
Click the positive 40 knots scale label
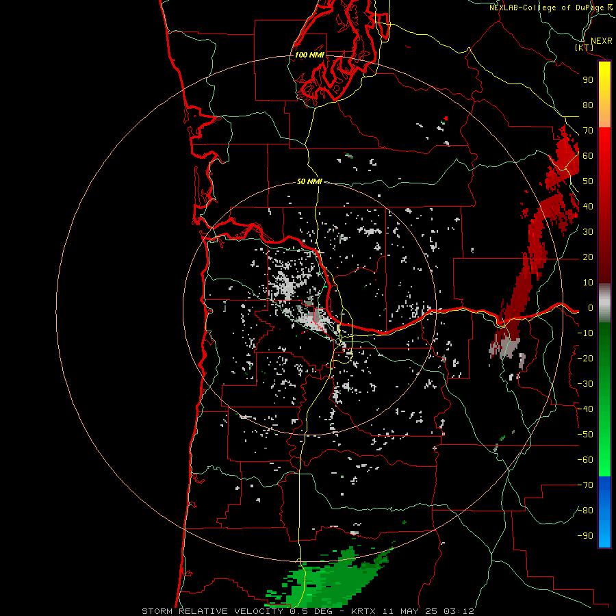tap(588, 207)
